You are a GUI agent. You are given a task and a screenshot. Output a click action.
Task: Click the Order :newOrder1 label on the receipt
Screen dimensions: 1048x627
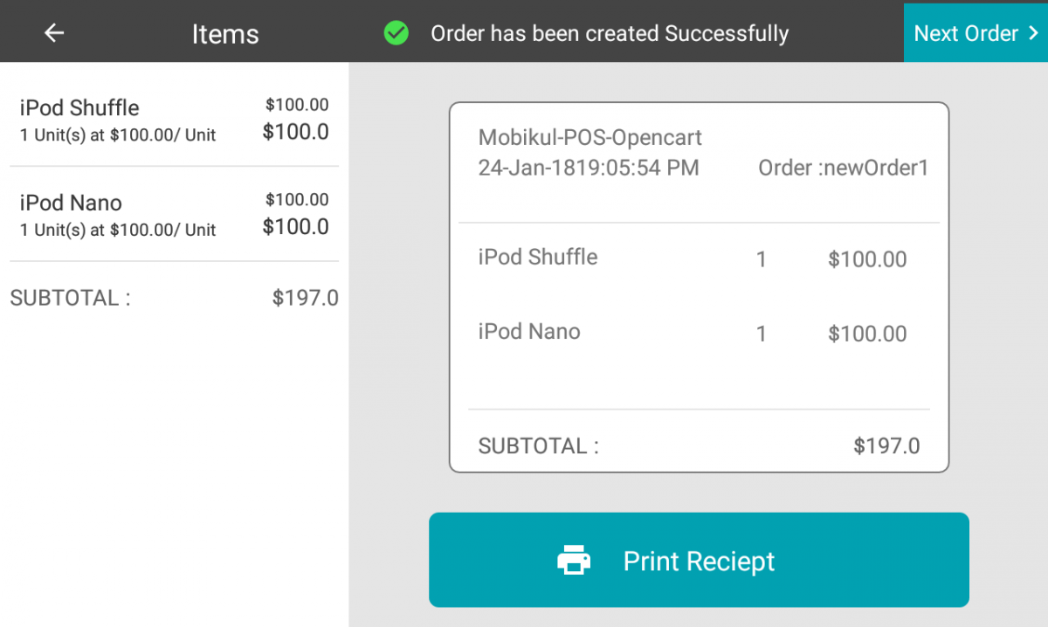pyautogui.click(x=843, y=168)
